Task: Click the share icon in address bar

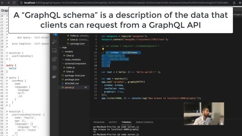Action: 234,3
